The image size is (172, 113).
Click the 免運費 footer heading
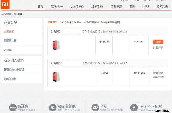tap(23, 106)
